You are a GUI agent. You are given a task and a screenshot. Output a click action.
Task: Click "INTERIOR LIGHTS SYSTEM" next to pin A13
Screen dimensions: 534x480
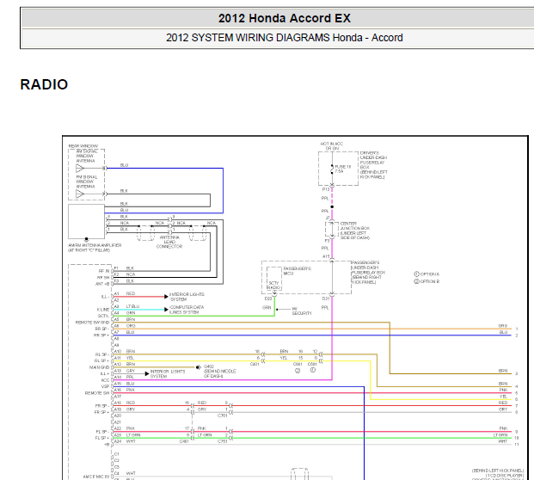pyautogui.click(x=168, y=373)
